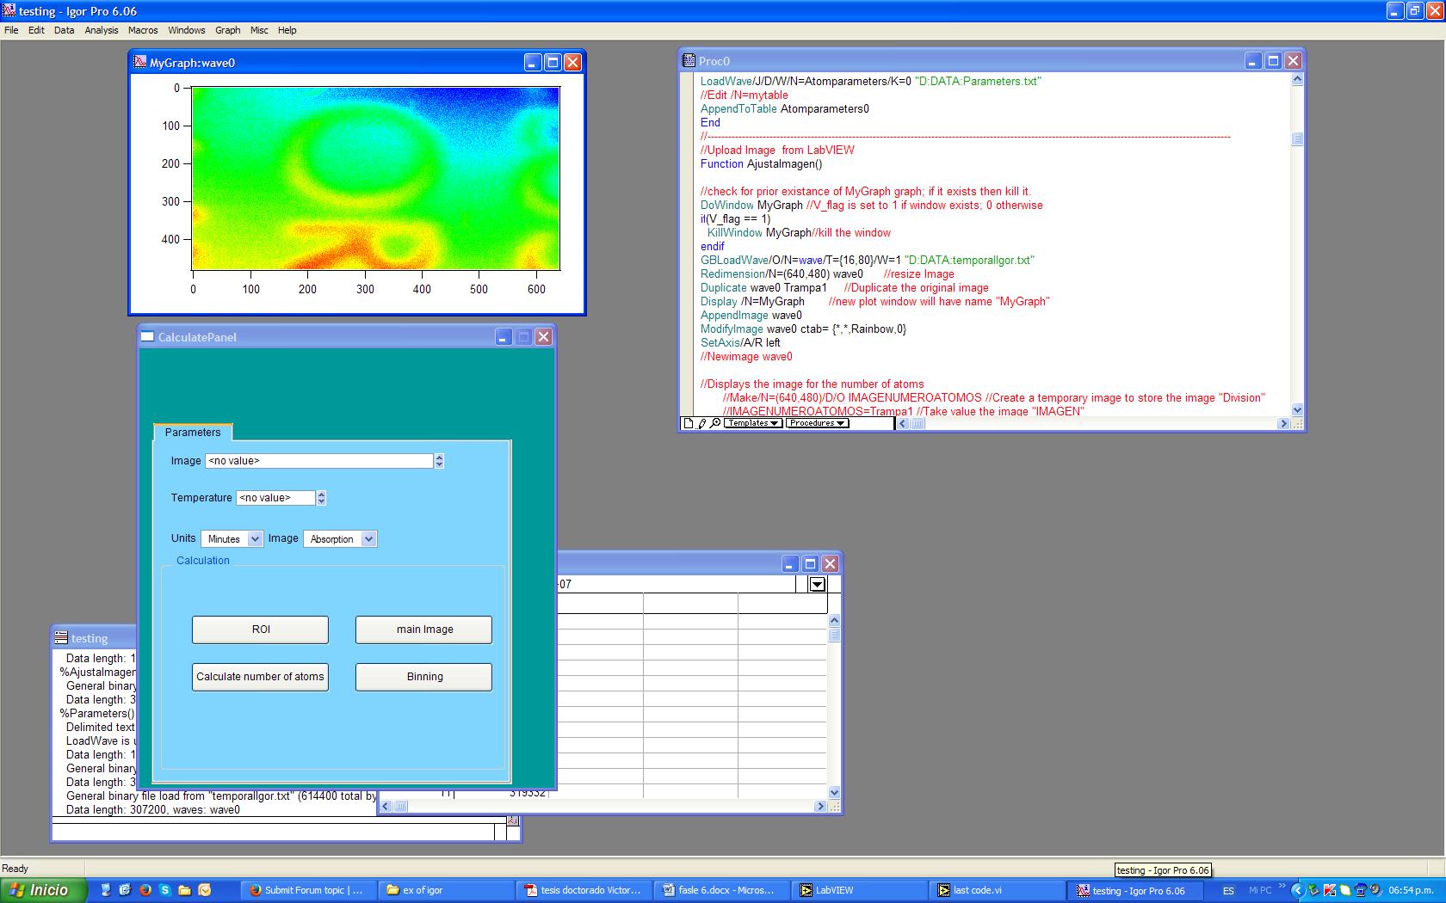Open the table's black arrow popup menu

coord(818,585)
